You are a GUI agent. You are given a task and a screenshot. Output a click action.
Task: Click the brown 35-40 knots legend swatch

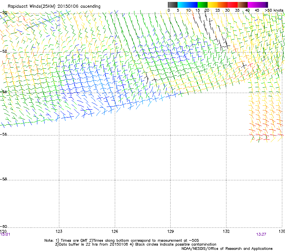[243, 5]
